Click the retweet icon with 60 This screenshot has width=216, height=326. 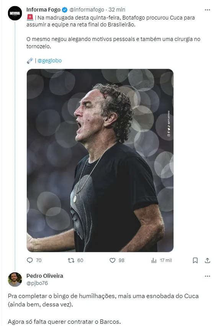71,260
